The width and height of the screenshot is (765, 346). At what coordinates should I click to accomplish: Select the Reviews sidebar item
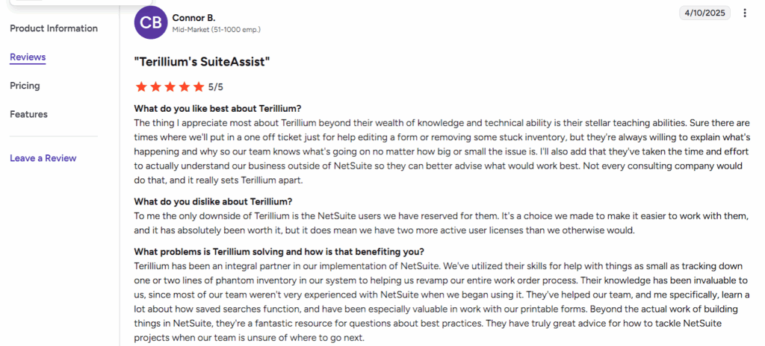[x=28, y=57]
